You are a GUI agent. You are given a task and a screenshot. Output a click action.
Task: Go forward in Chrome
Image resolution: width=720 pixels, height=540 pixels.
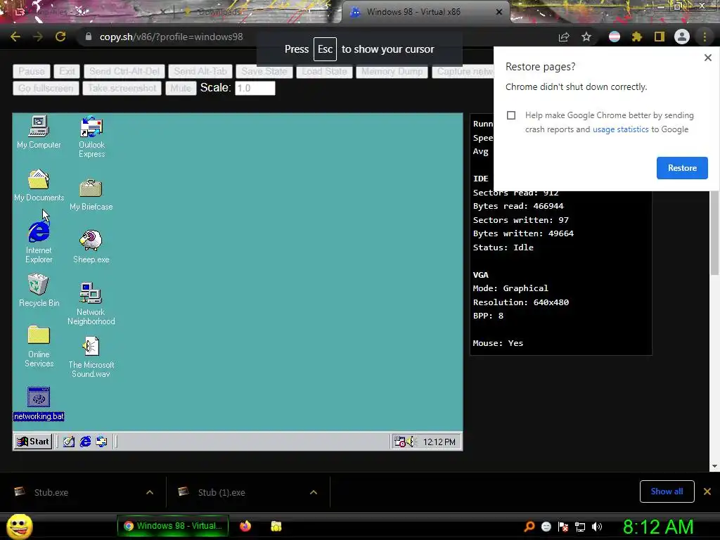pyautogui.click(x=38, y=37)
